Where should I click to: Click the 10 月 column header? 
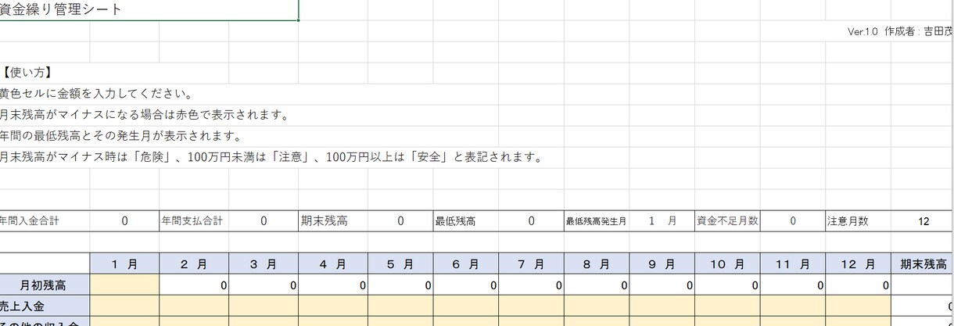coord(727,263)
